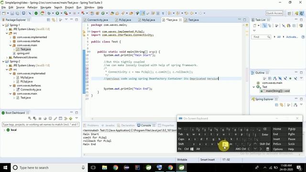Viewport: 306px width, 172px height.
Task: Click Enter key on On-Screen Keyboard
Action: click(x=265, y=135)
